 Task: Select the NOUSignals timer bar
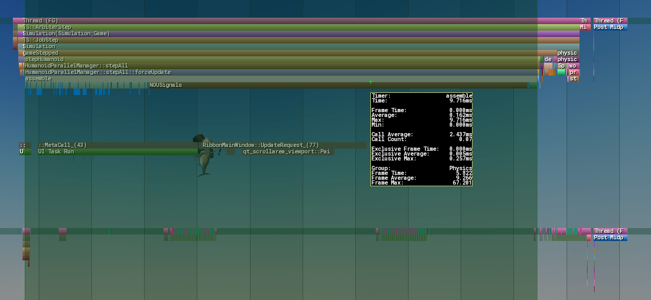pos(338,85)
